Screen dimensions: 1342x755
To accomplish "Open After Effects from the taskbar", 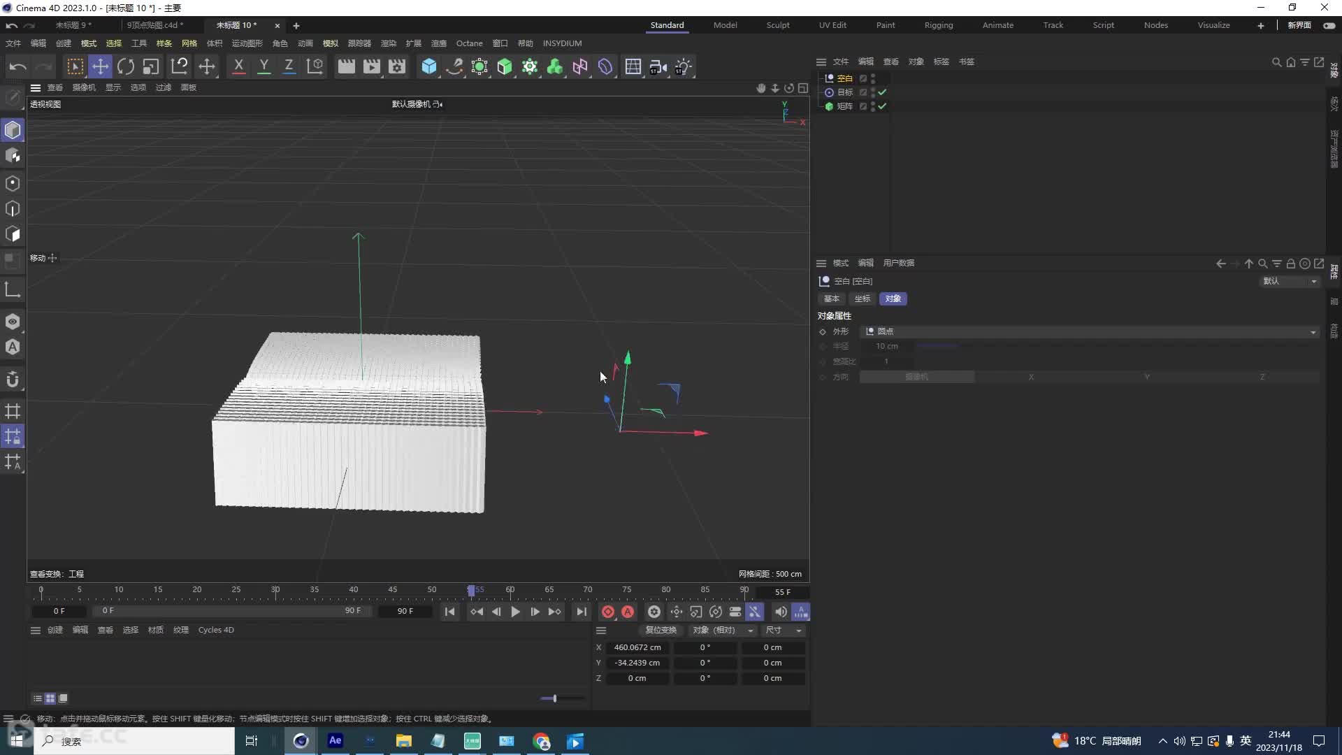I will [x=335, y=740].
